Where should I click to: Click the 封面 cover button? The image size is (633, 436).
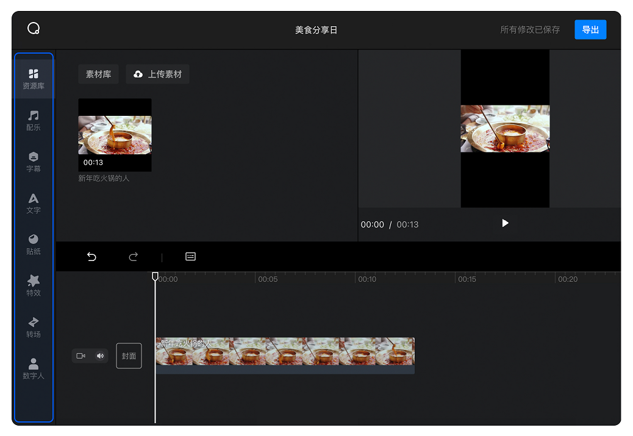[x=129, y=356]
